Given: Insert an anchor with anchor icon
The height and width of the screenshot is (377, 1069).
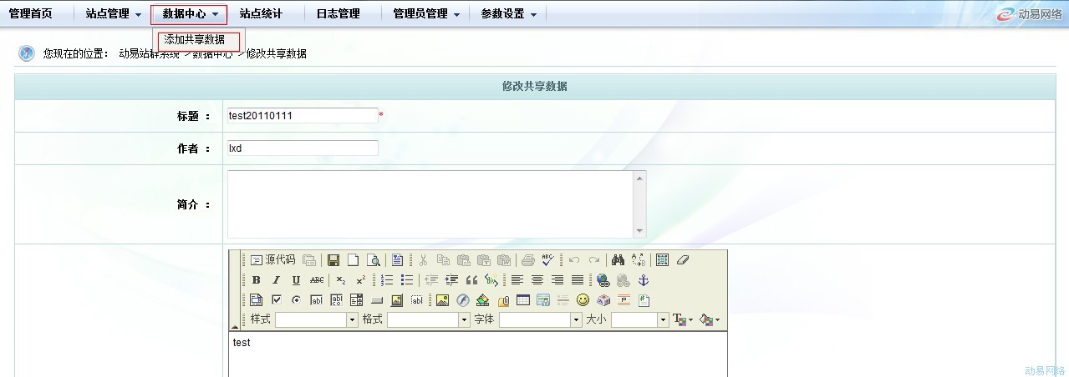Looking at the screenshot, I should tap(644, 280).
